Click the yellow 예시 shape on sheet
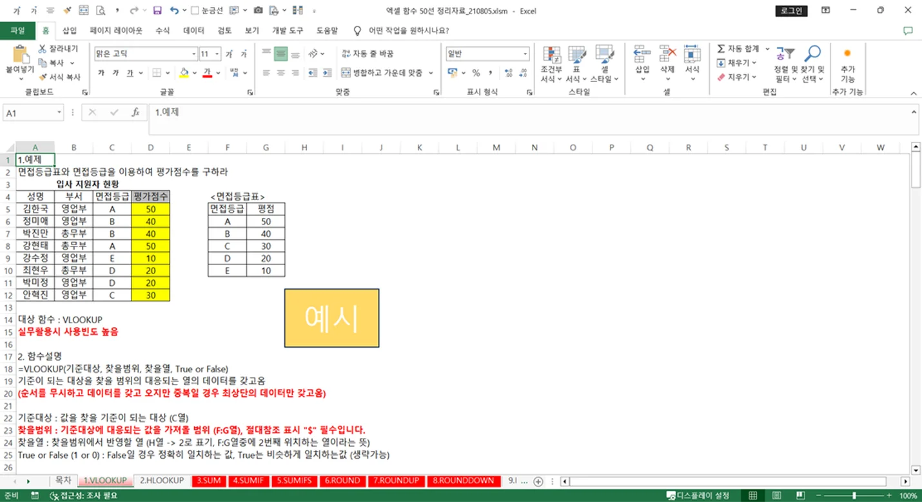The image size is (922, 502). [331, 317]
